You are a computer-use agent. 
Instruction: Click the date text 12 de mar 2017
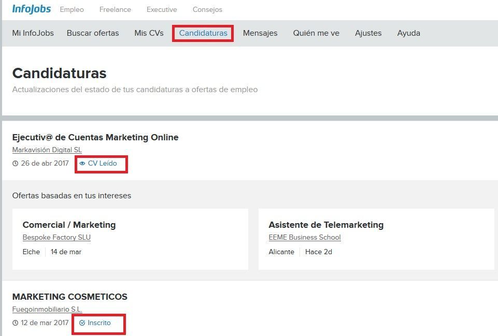tap(45, 323)
